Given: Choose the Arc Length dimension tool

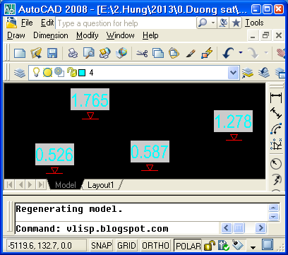Looking at the screenshot, I should [x=276, y=129].
